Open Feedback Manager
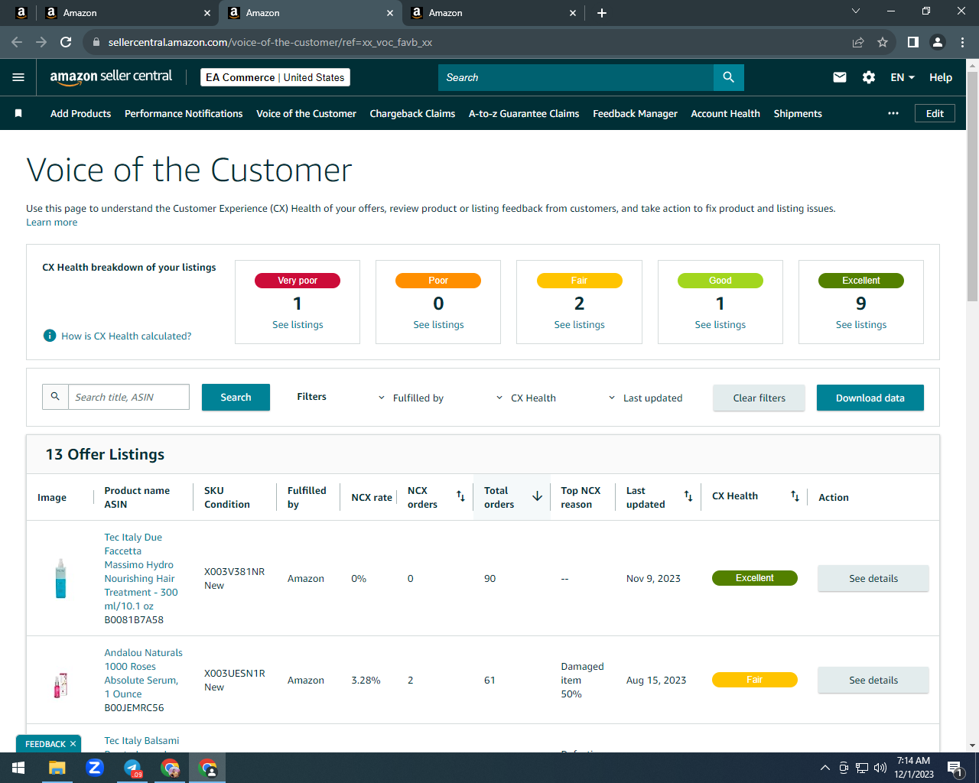Image resolution: width=979 pixels, height=783 pixels. click(x=635, y=113)
